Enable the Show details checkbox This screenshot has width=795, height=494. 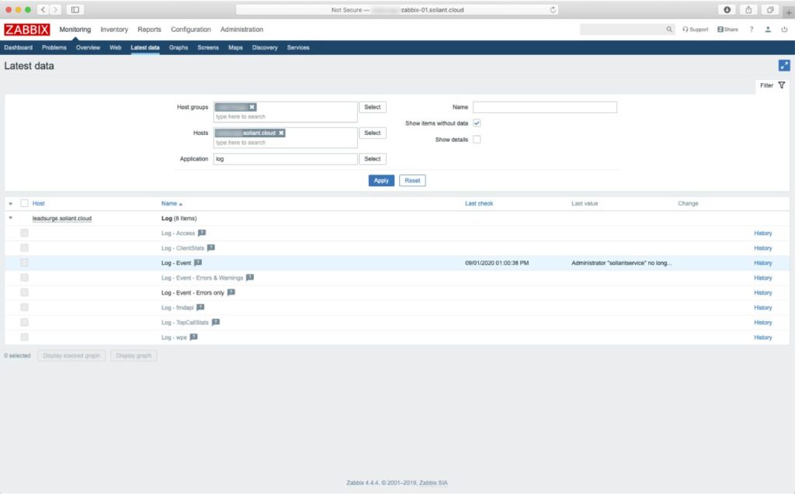476,139
